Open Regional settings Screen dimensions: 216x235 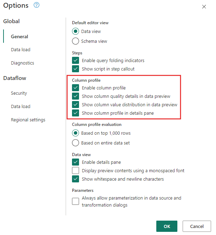click(28, 120)
